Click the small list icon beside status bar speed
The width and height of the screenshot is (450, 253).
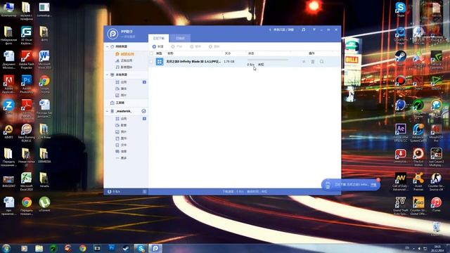point(144,192)
